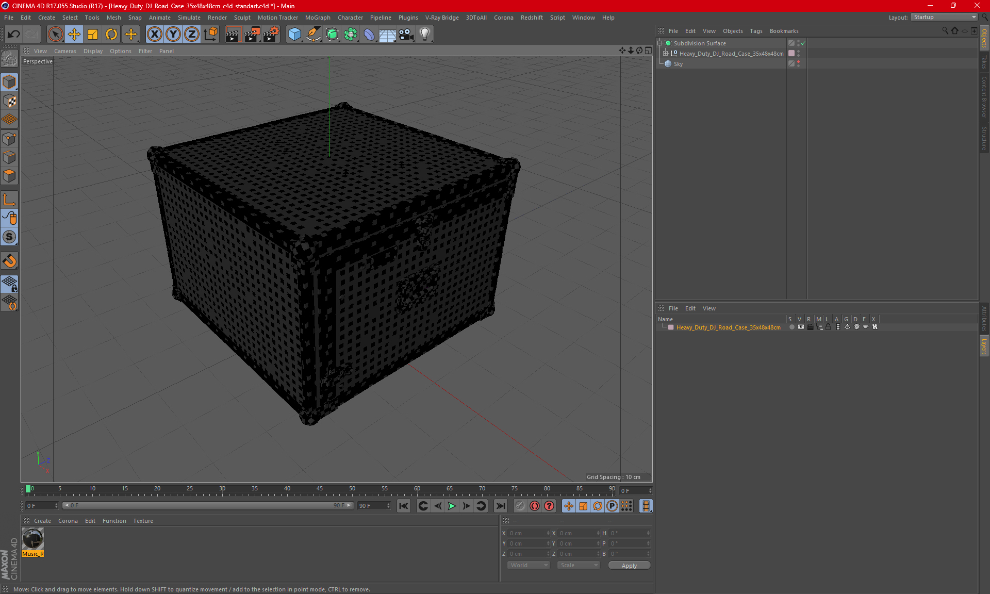The width and height of the screenshot is (990, 594).
Task: Click the X position input field
Action: (x=530, y=533)
